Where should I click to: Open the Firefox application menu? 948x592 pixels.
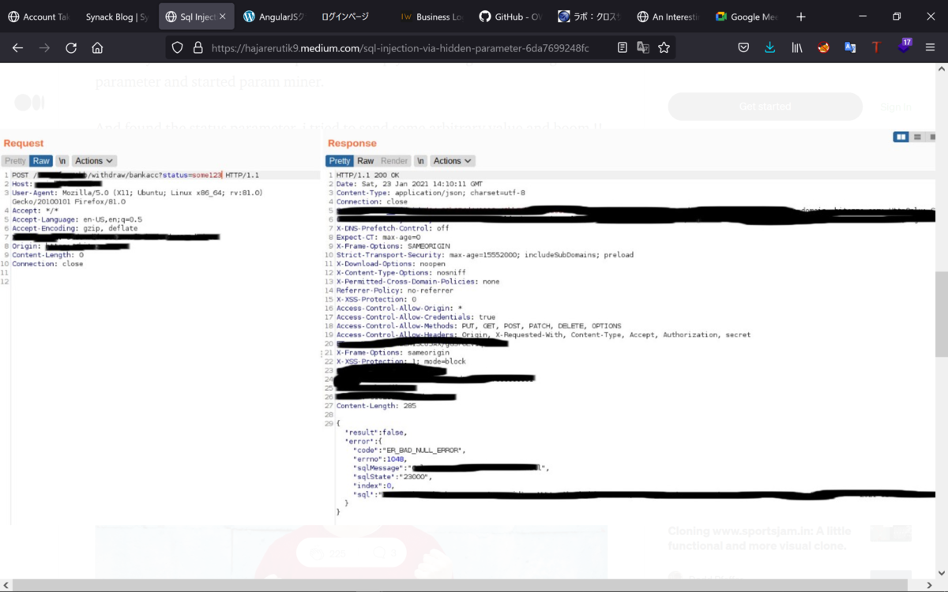coord(930,47)
